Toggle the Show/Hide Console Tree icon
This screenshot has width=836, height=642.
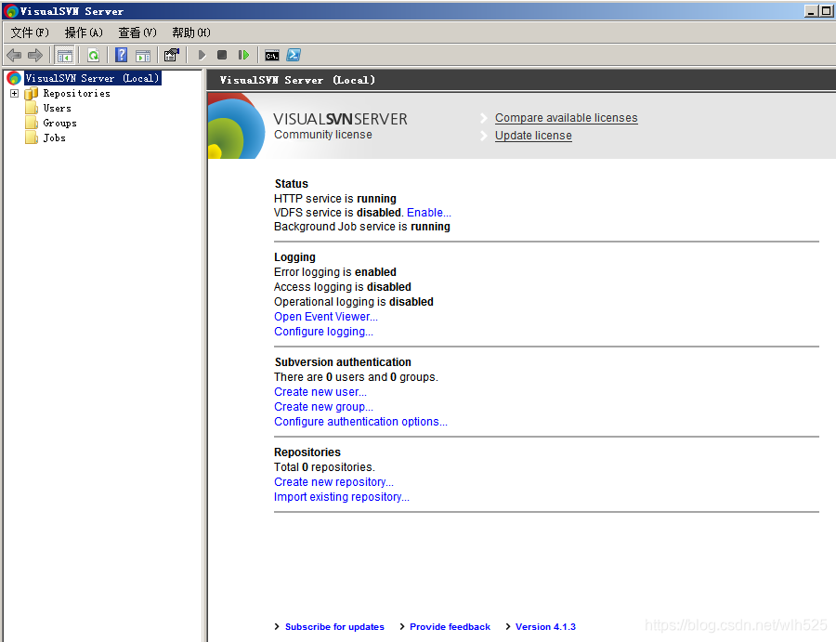(x=64, y=55)
